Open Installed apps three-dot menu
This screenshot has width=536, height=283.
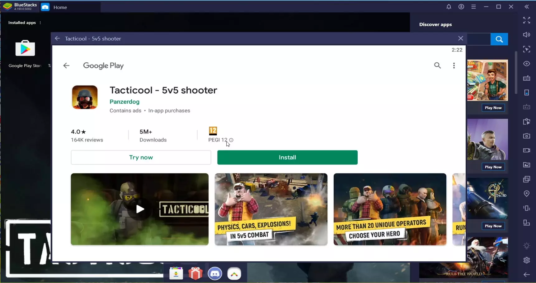40,23
